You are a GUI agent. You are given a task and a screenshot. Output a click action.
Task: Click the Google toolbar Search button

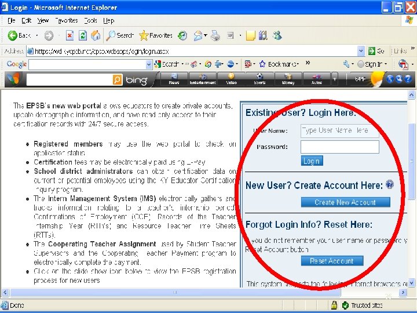(166, 64)
